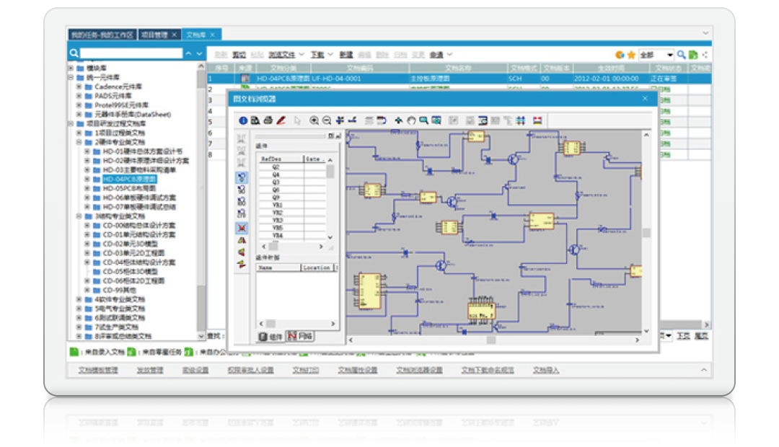Image resolution: width=779 pixels, height=447 pixels.
Task: Click the zoom out magnifier in viewer toolbar
Action: tap(327, 120)
